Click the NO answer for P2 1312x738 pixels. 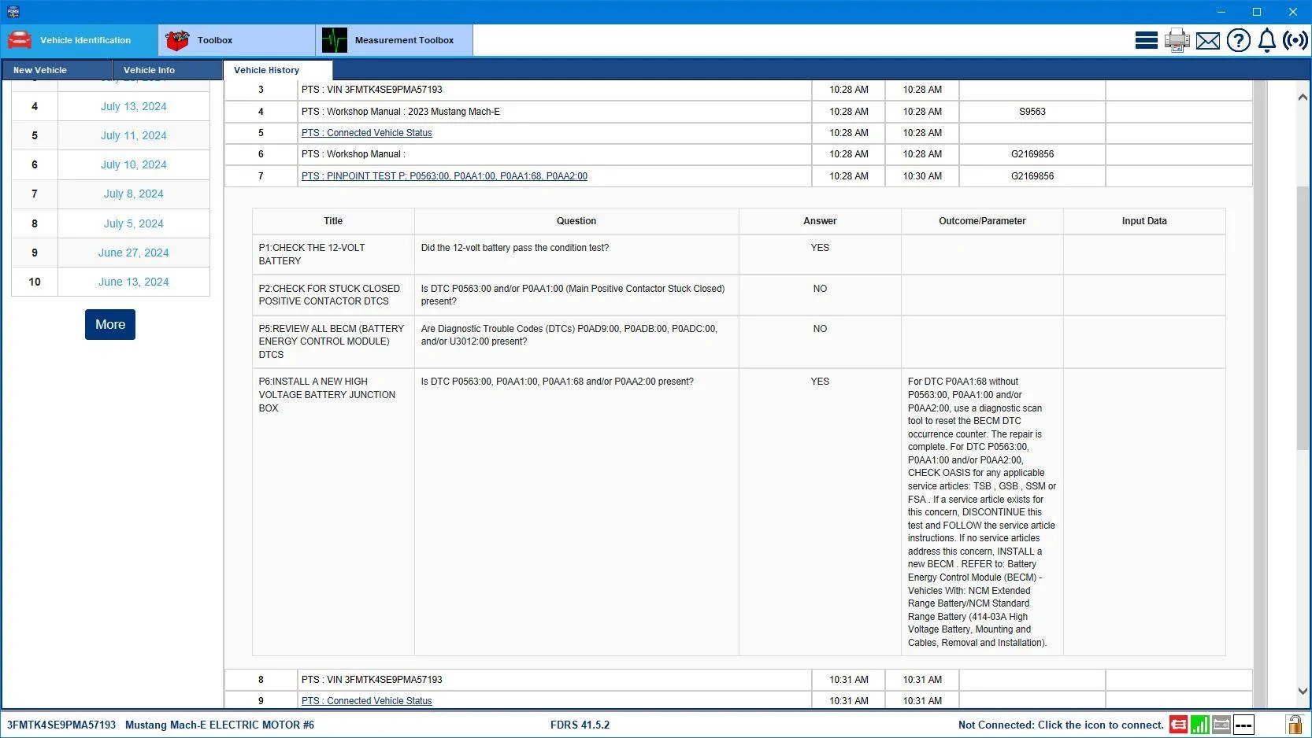[820, 289]
